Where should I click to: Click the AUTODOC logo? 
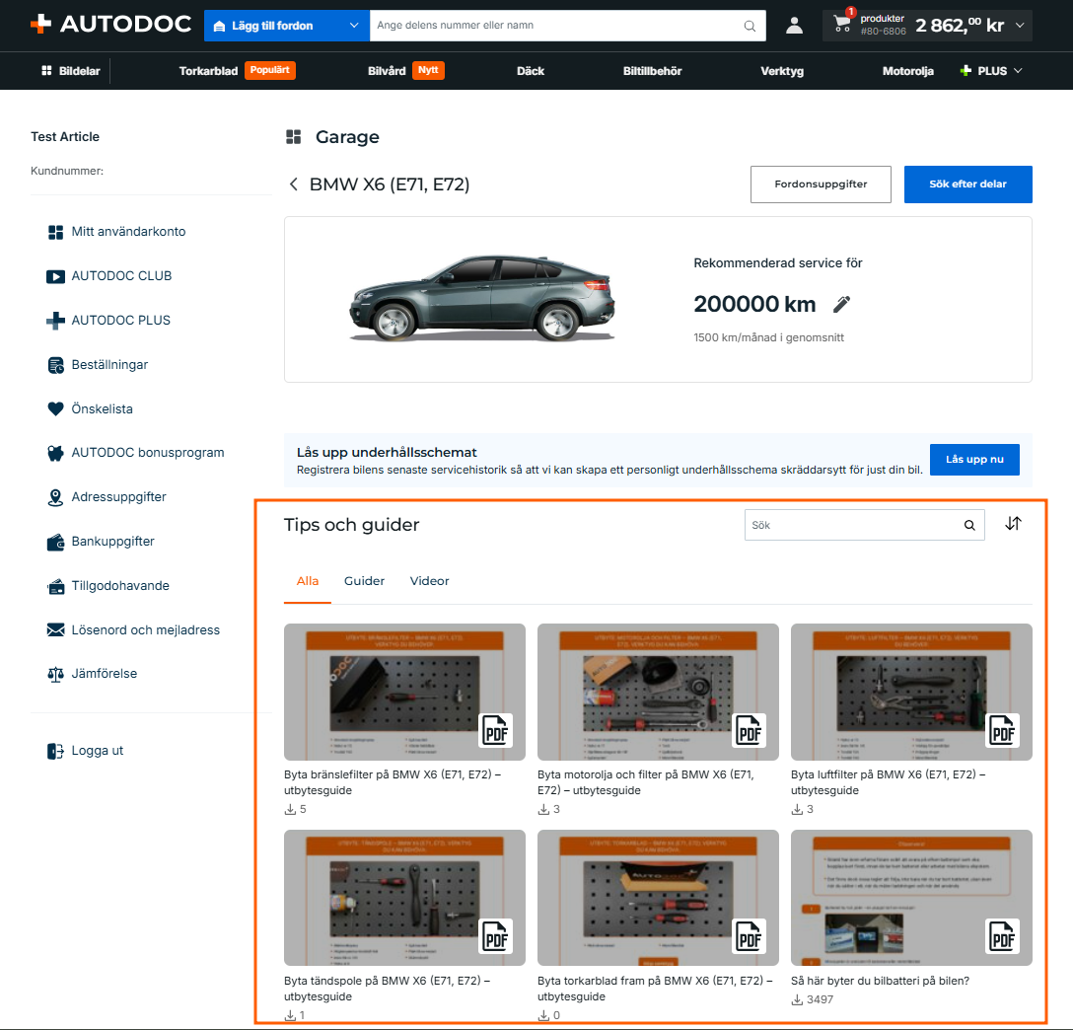click(110, 24)
